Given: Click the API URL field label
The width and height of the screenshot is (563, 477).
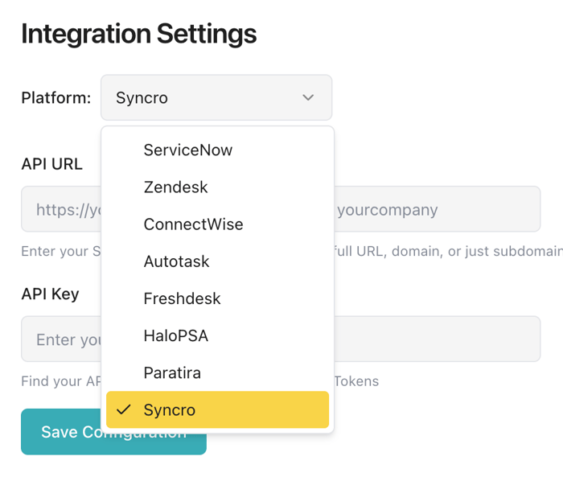Looking at the screenshot, I should point(51,164).
